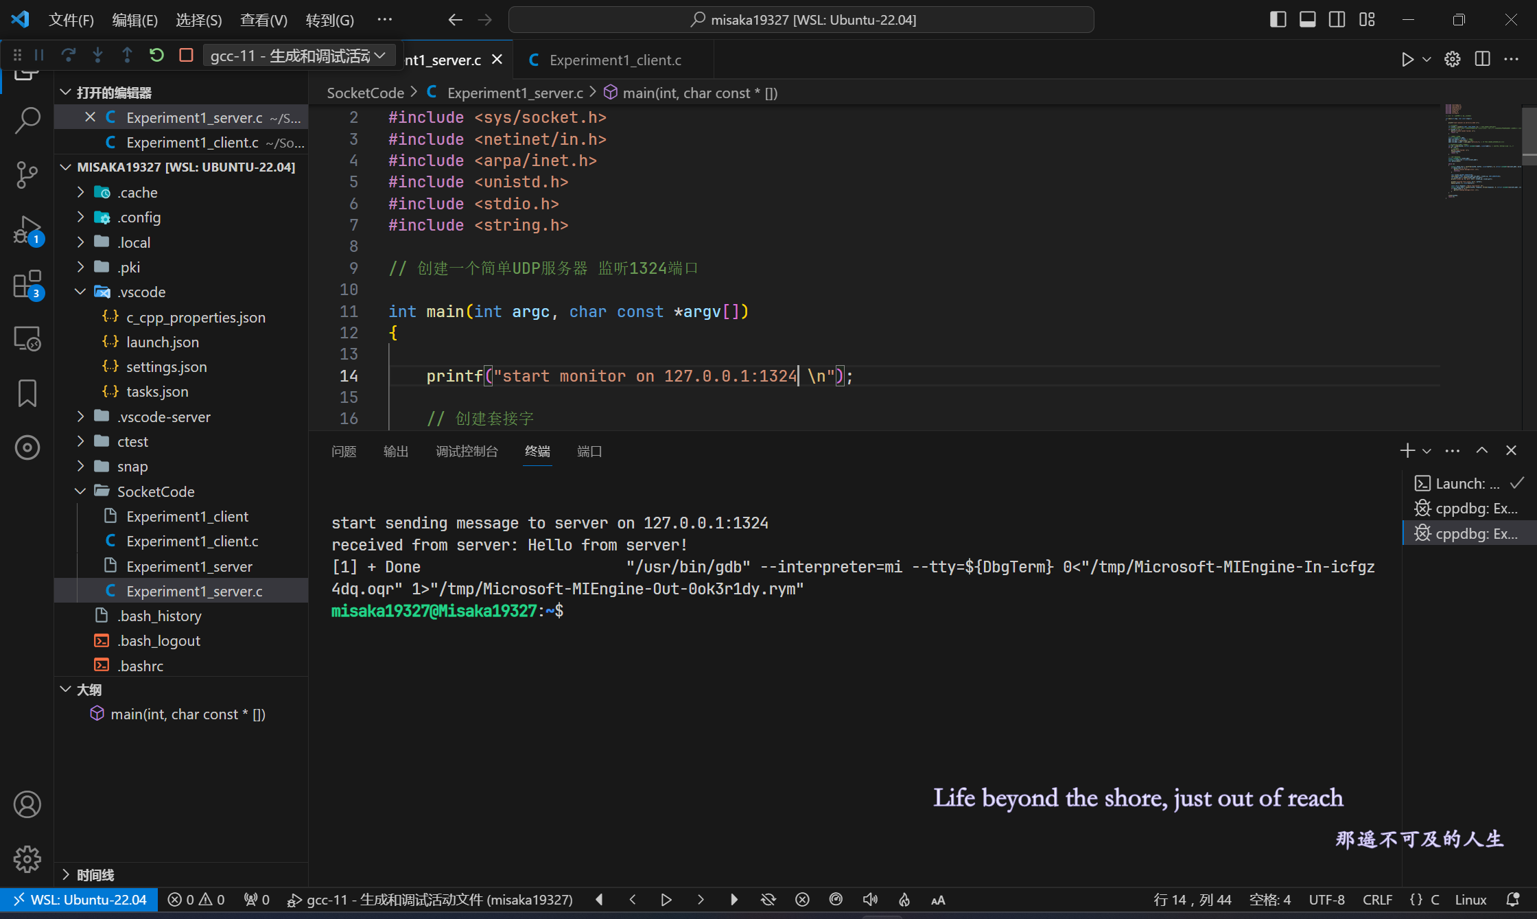Step over in debug toolbar

(69, 55)
